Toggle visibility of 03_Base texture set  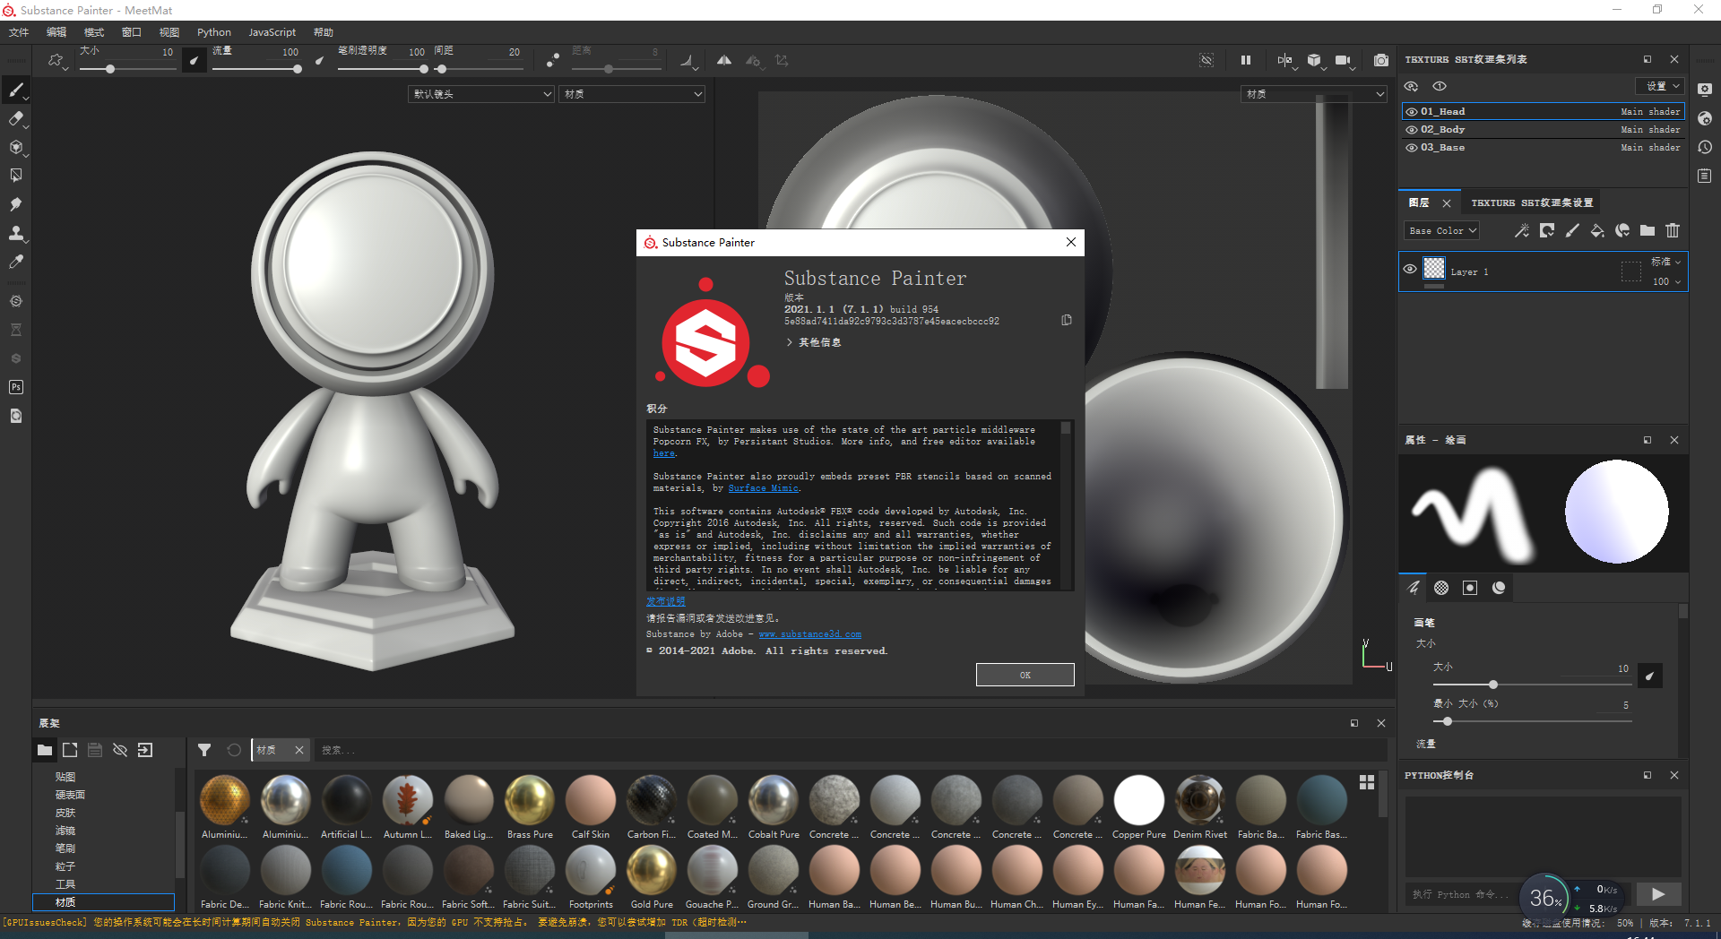point(1412,148)
